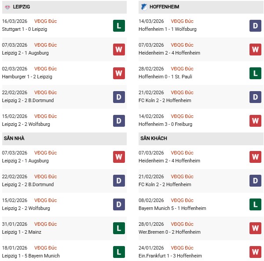Open VĐQG Đức link dated 08/02/2026

[x=182, y=200]
